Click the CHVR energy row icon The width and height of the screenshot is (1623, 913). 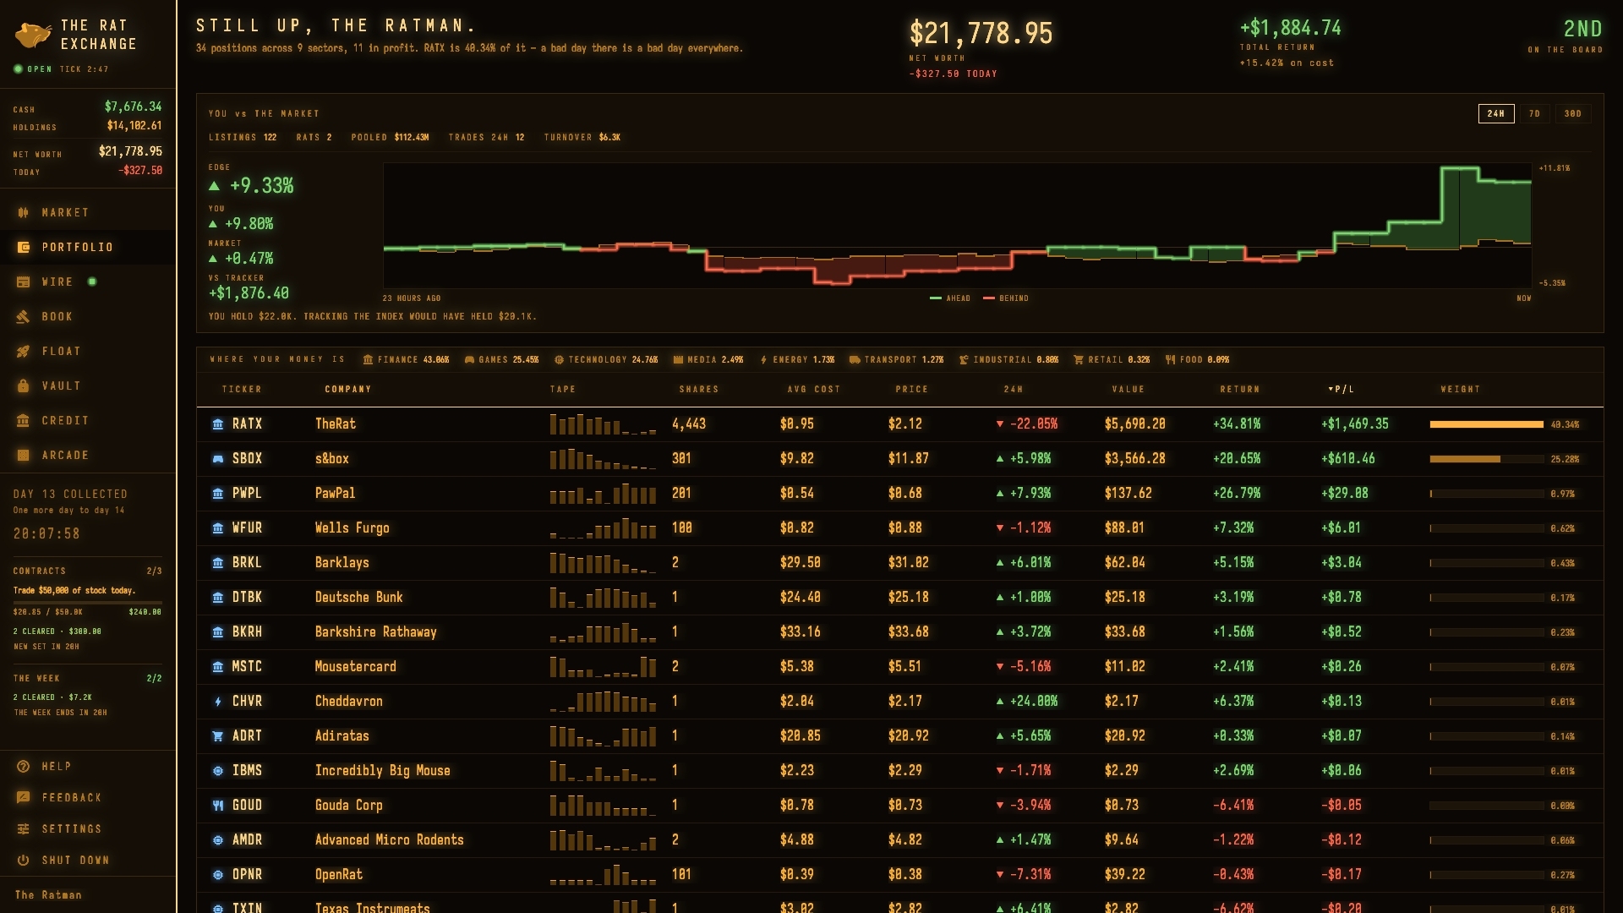[218, 701]
